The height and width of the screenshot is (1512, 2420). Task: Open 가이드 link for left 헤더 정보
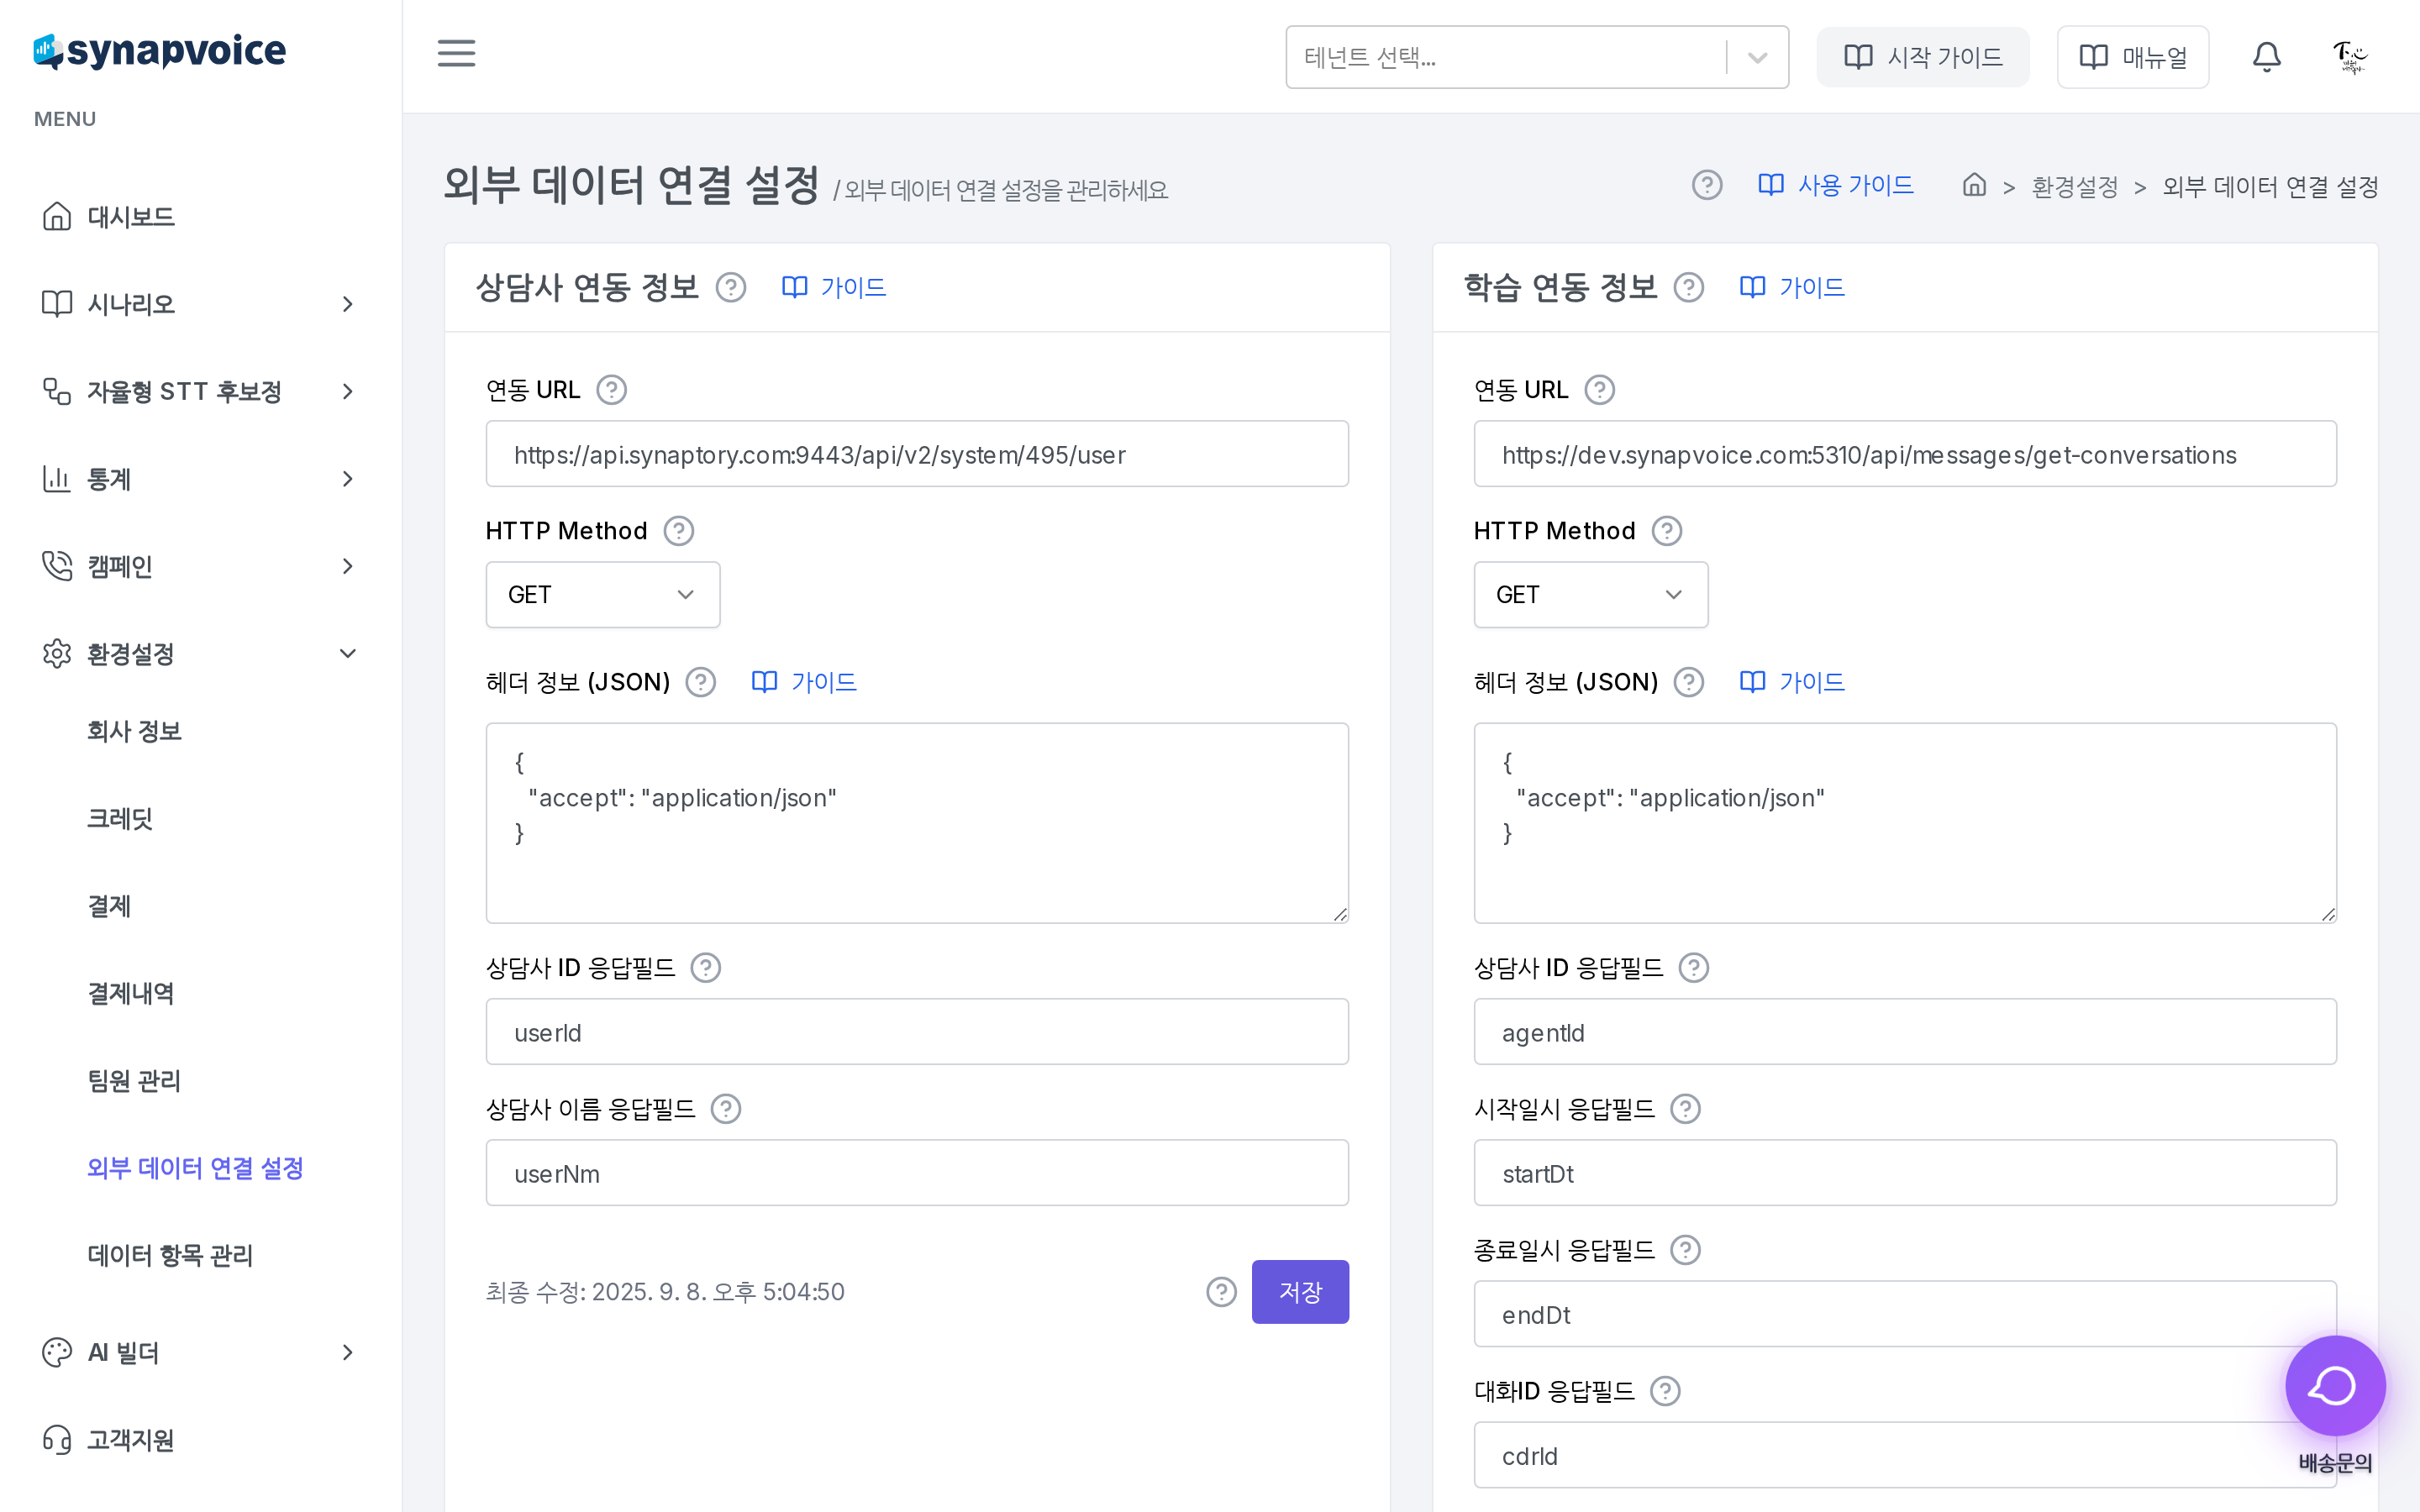pyautogui.click(x=804, y=682)
